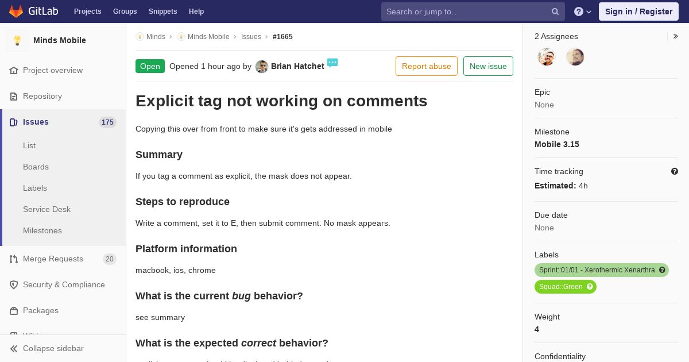This screenshot has width=689, height=362.
Task: Click the Minds breadcrumb avatar icon
Action: tap(140, 37)
